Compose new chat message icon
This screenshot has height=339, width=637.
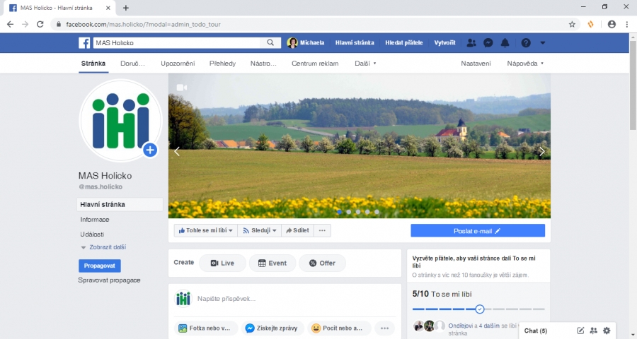point(580,331)
